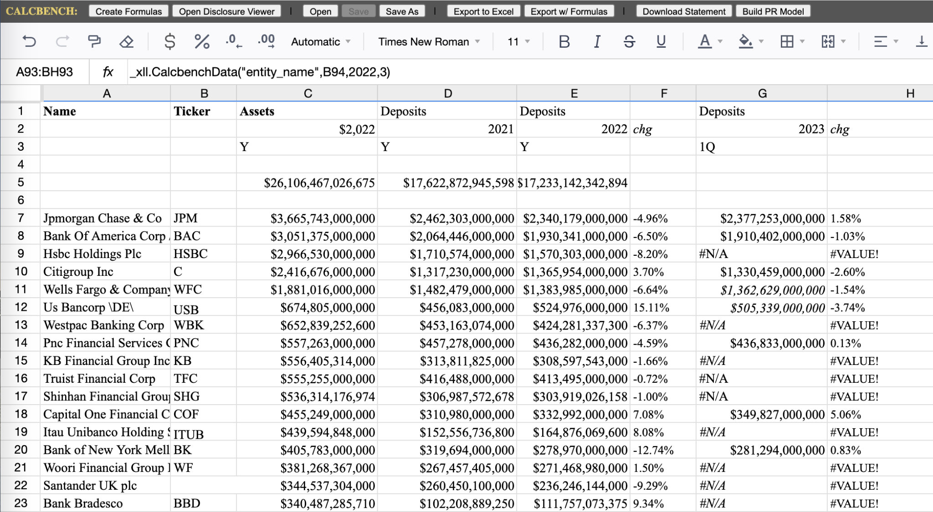Screen dimensions: 933x512
Task: Select the format painter tool
Action: pos(94,42)
